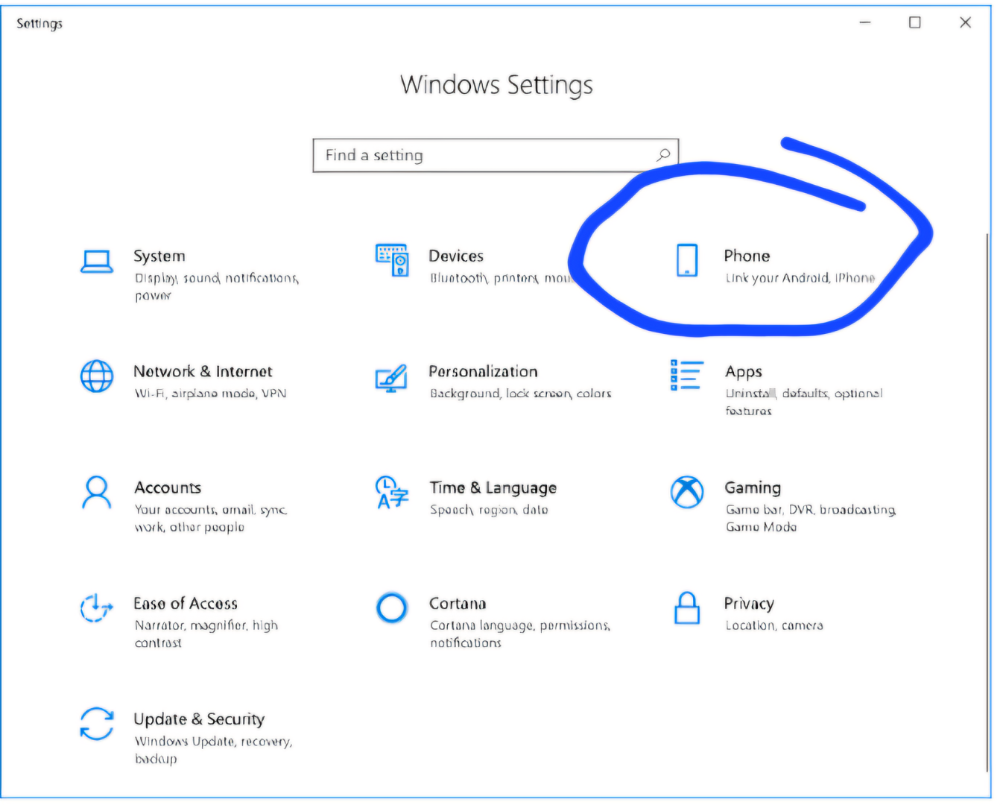Viewport: 1003px width, 805px height.
Task: Click the magnifier icon in the search box
Action: click(663, 155)
